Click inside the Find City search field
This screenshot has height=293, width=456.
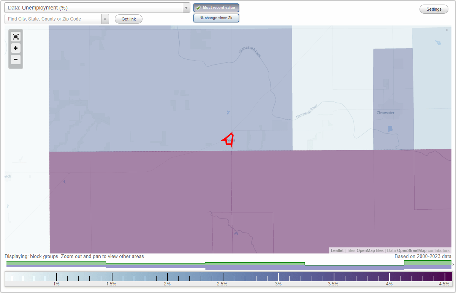53,19
